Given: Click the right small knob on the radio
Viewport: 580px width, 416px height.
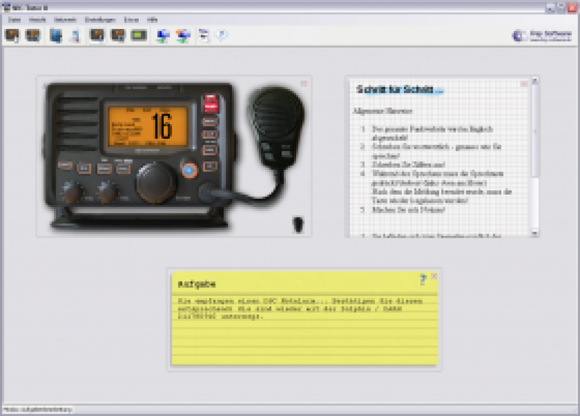Looking at the screenshot, I should point(108,191).
